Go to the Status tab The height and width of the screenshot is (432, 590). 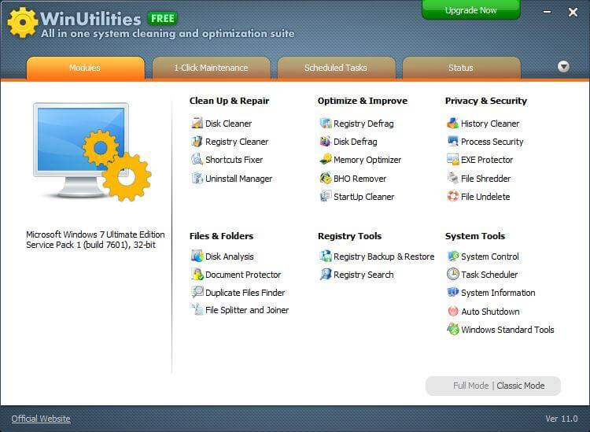pos(461,68)
